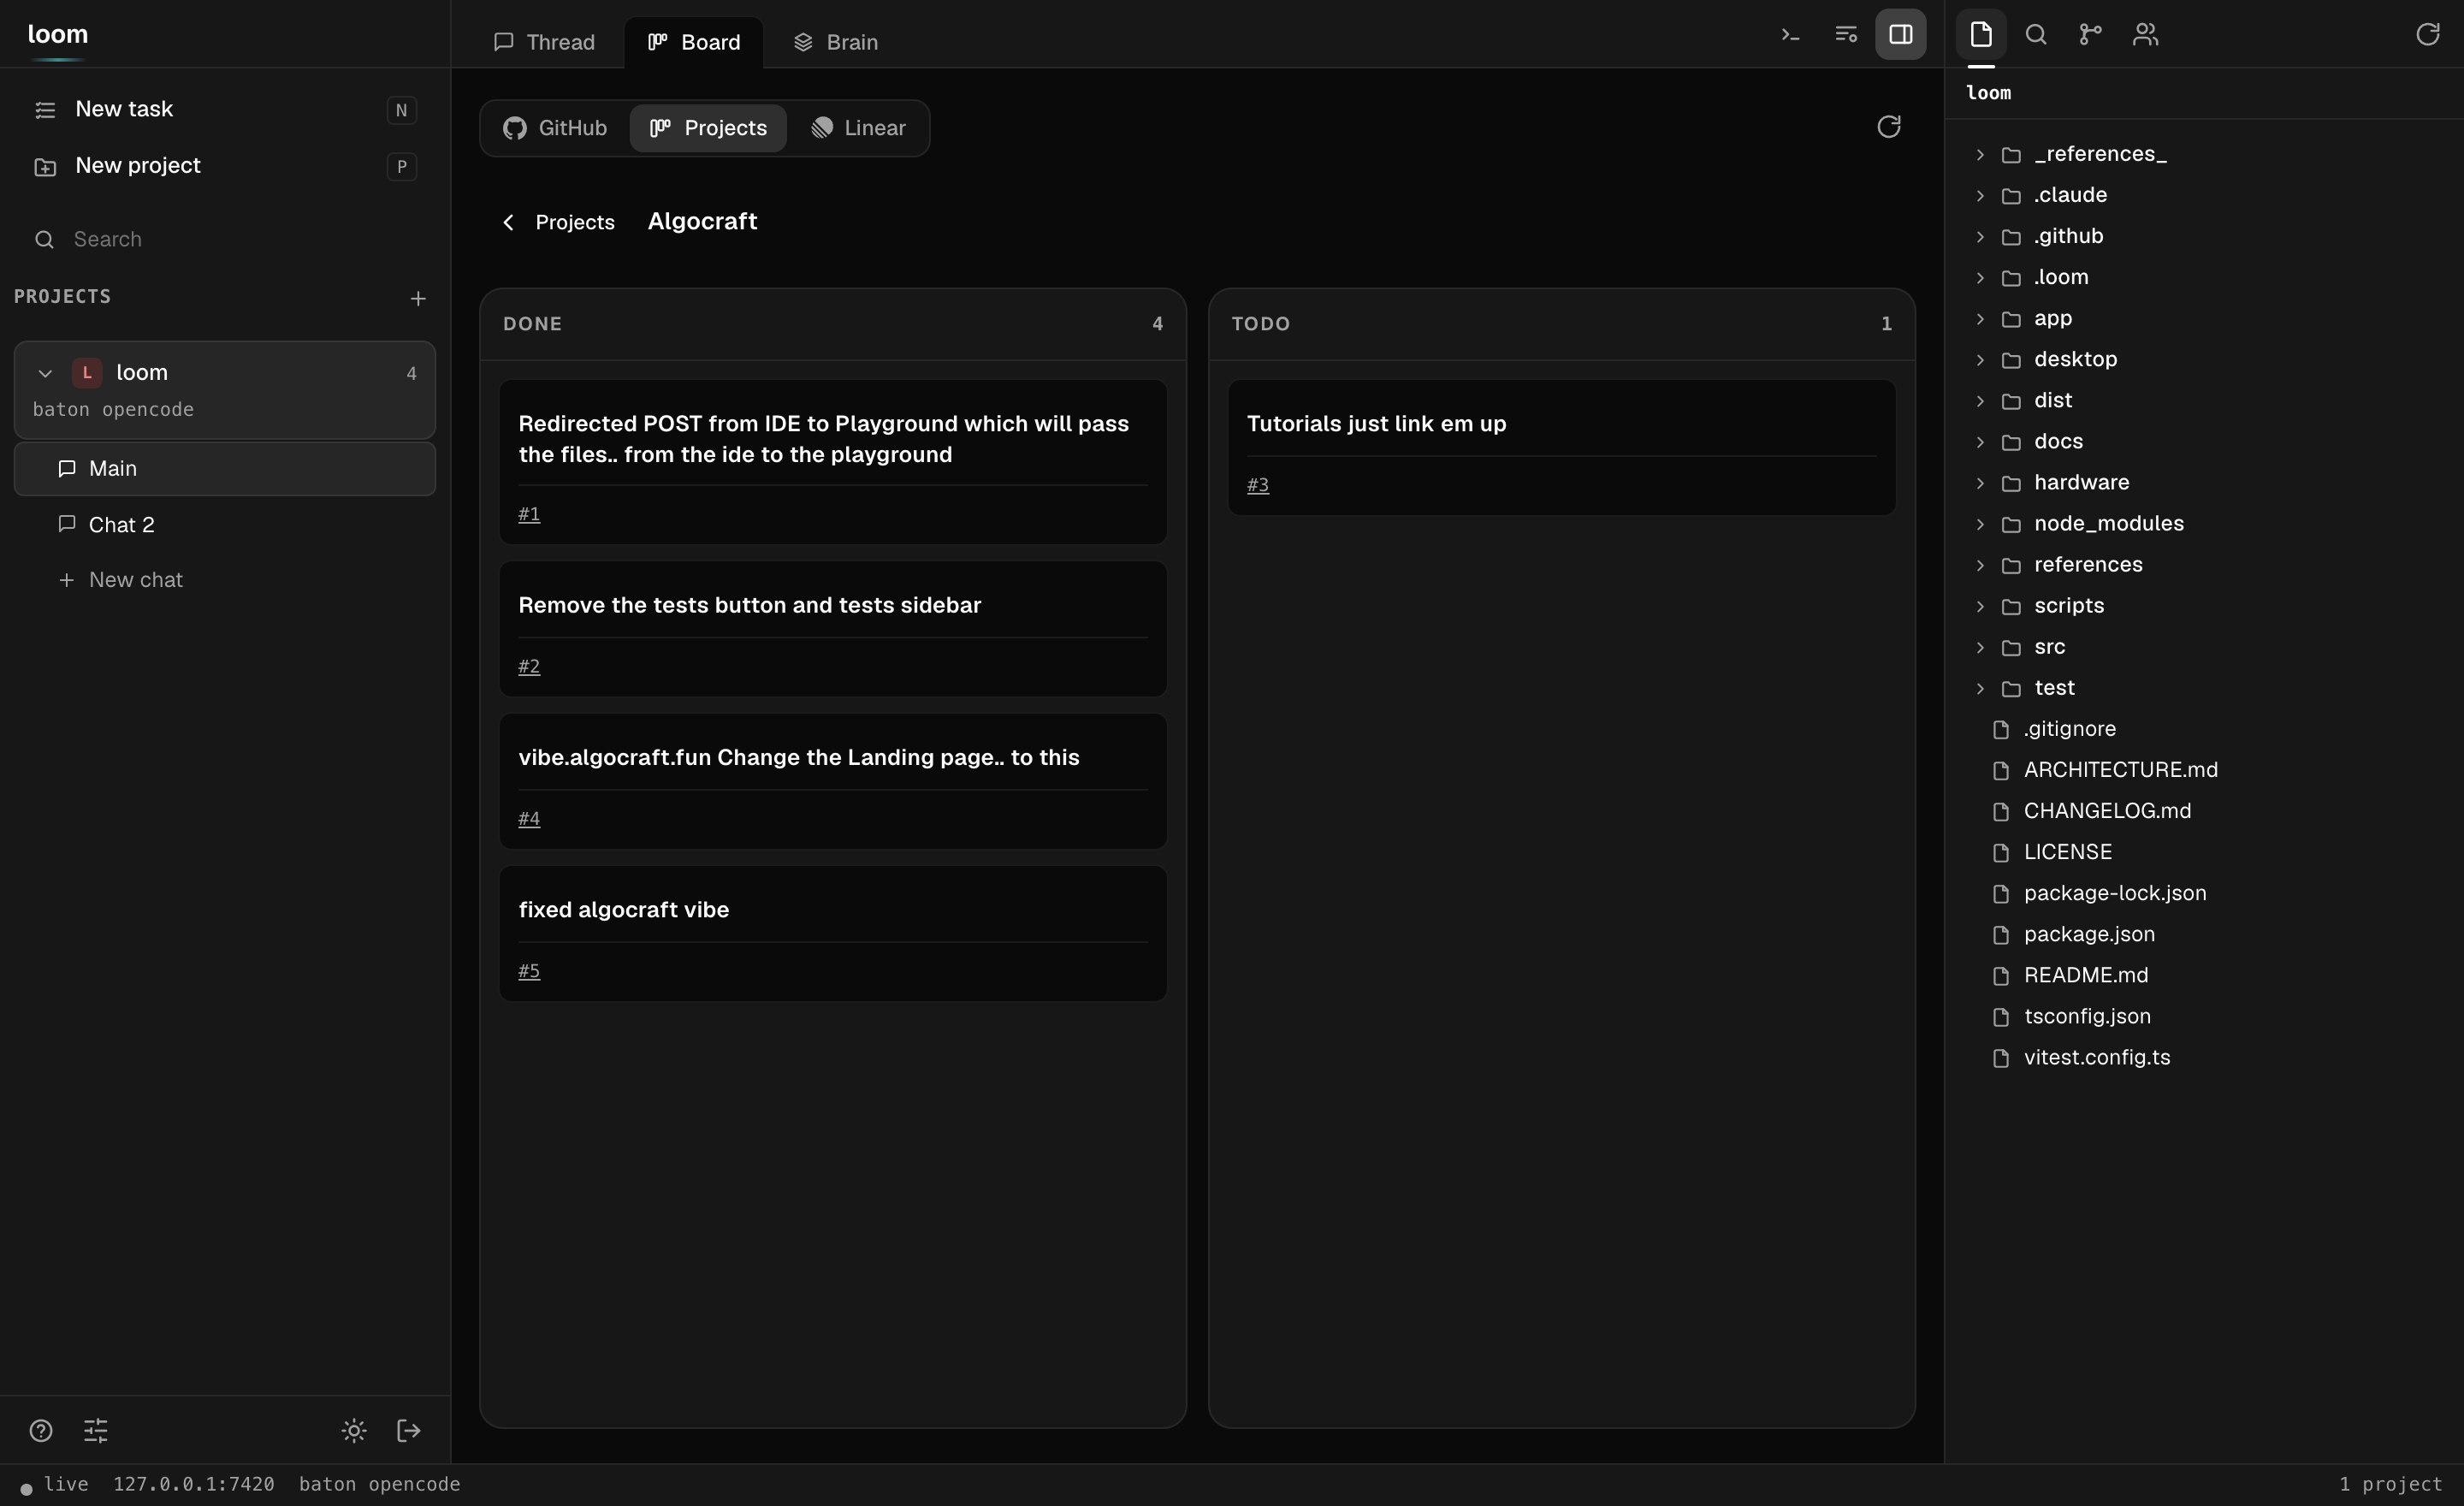Screen dimensions: 2464x1506
Task: Switch to the Board tab
Action: pos(694,42)
